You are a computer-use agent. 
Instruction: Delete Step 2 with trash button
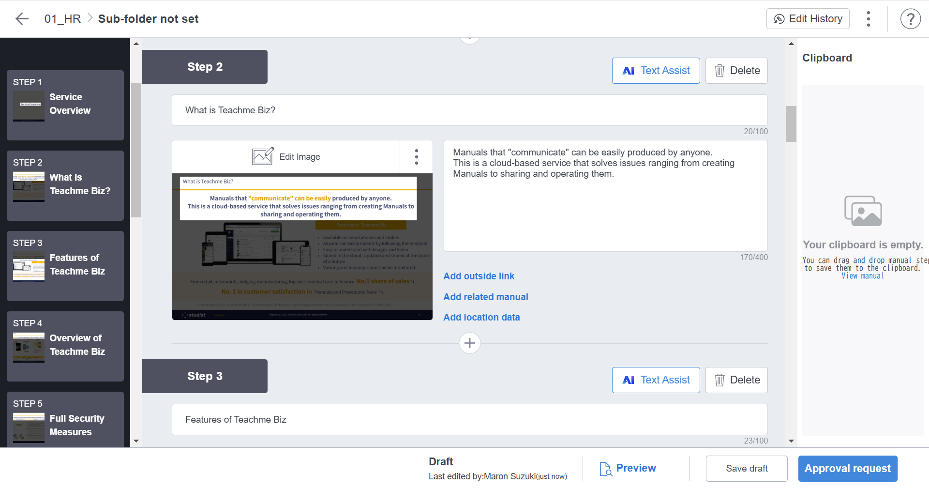click(736, 71)
